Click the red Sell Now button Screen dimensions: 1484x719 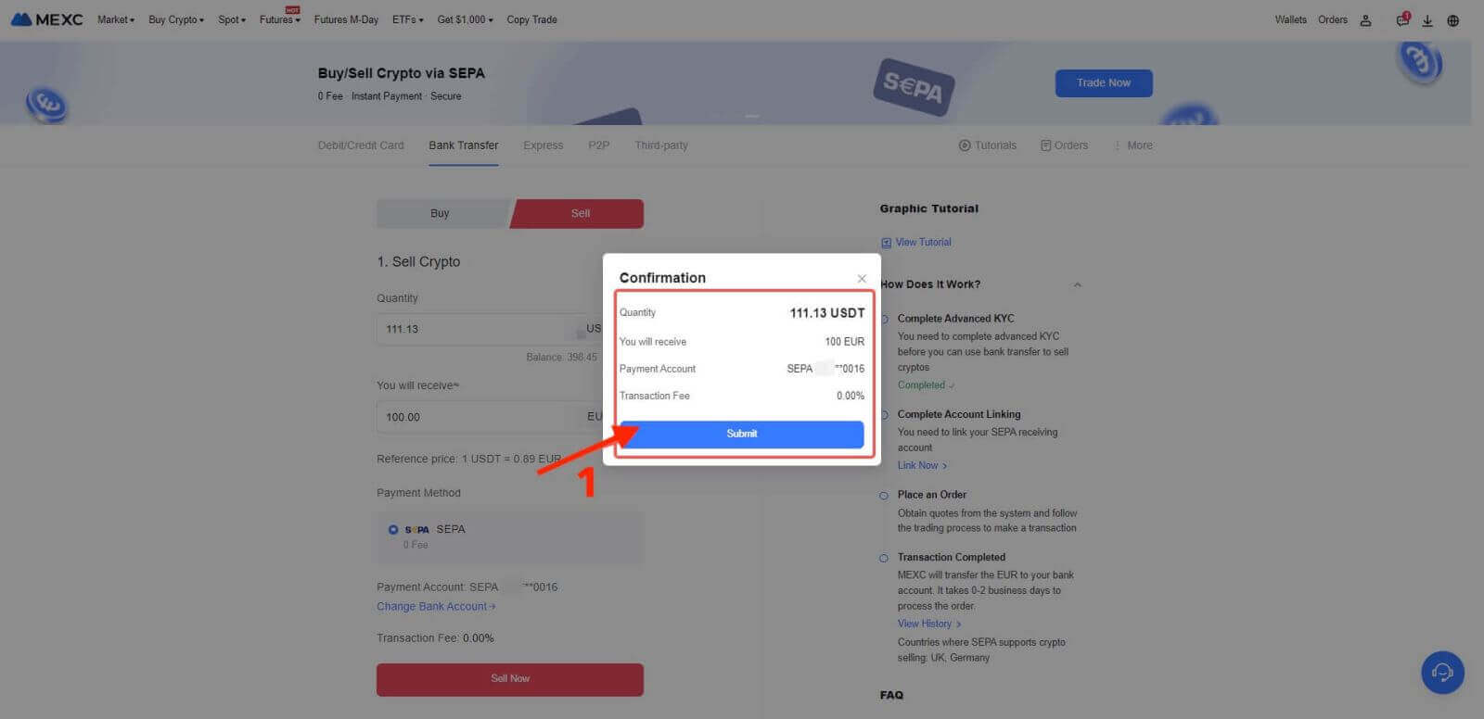coord(510,679)
